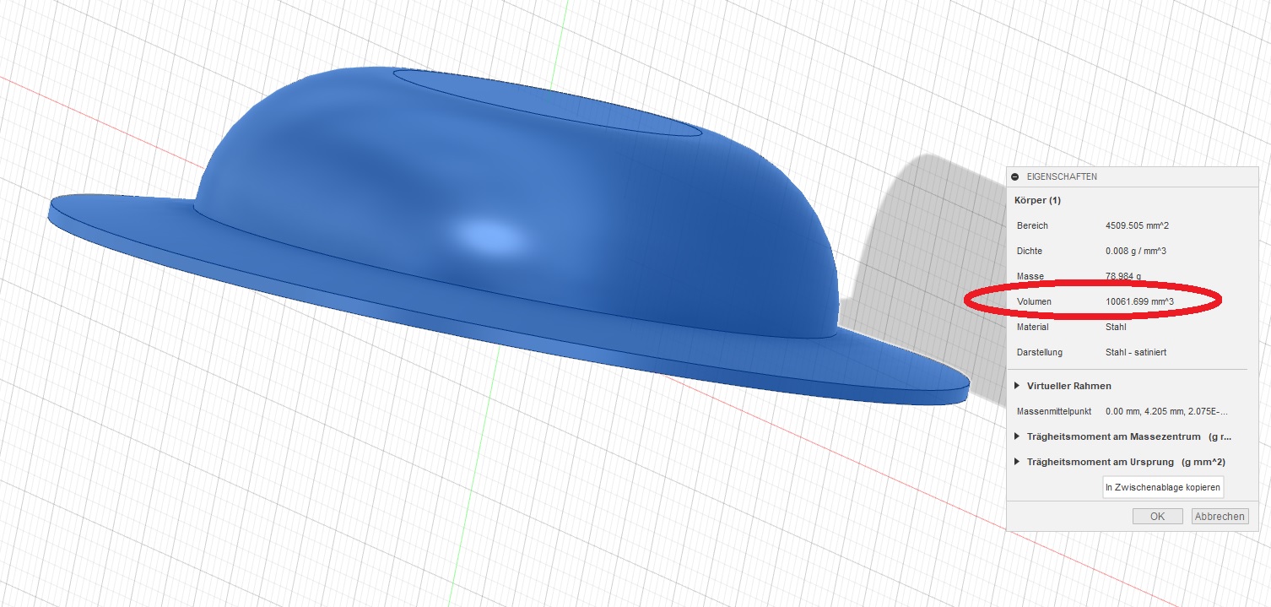Select the Bereich value 4509.505 mm^2

[x=1136, y=225]
